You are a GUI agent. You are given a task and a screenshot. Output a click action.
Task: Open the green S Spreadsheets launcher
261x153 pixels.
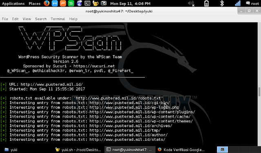[x=71, y=3]
